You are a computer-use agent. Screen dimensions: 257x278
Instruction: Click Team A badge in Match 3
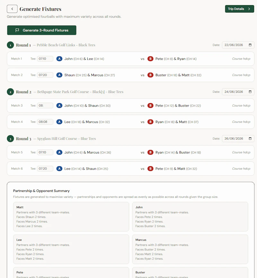click(59, 105)
